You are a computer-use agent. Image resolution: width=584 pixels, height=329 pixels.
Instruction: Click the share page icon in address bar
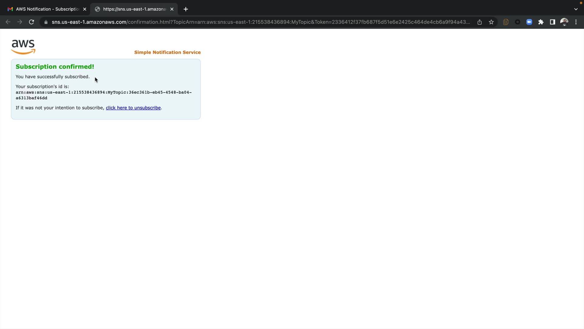pyautogui.click(x=480, y=22)
